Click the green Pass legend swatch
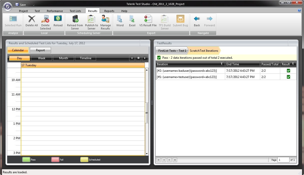Viewport: 304px width, 175px height. [26, 159]
